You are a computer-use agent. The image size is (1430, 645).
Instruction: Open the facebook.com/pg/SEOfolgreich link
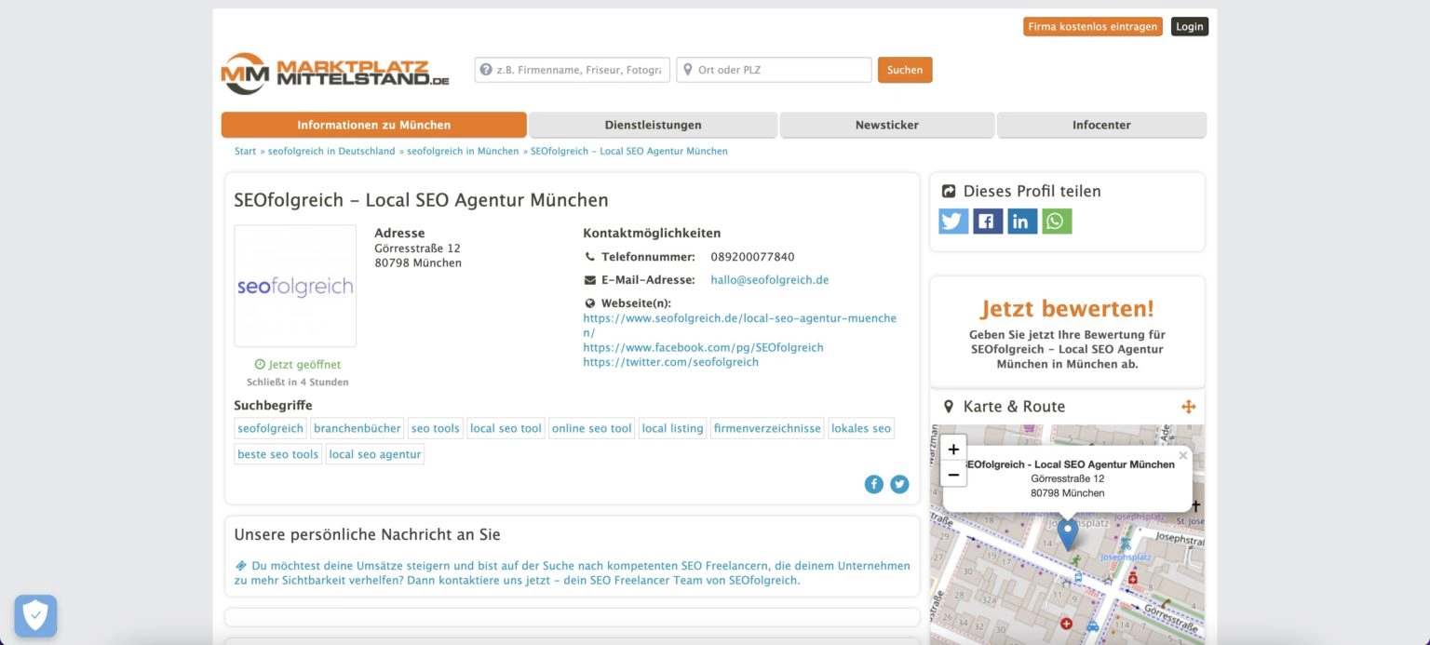pyautogui.click(x=704, y=347)
